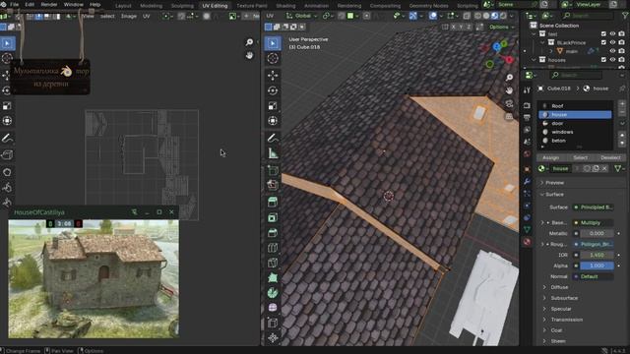Viewport: 630px width, 354px height.
Task: Select the Loop Cut tool
Action: point(273,248)
